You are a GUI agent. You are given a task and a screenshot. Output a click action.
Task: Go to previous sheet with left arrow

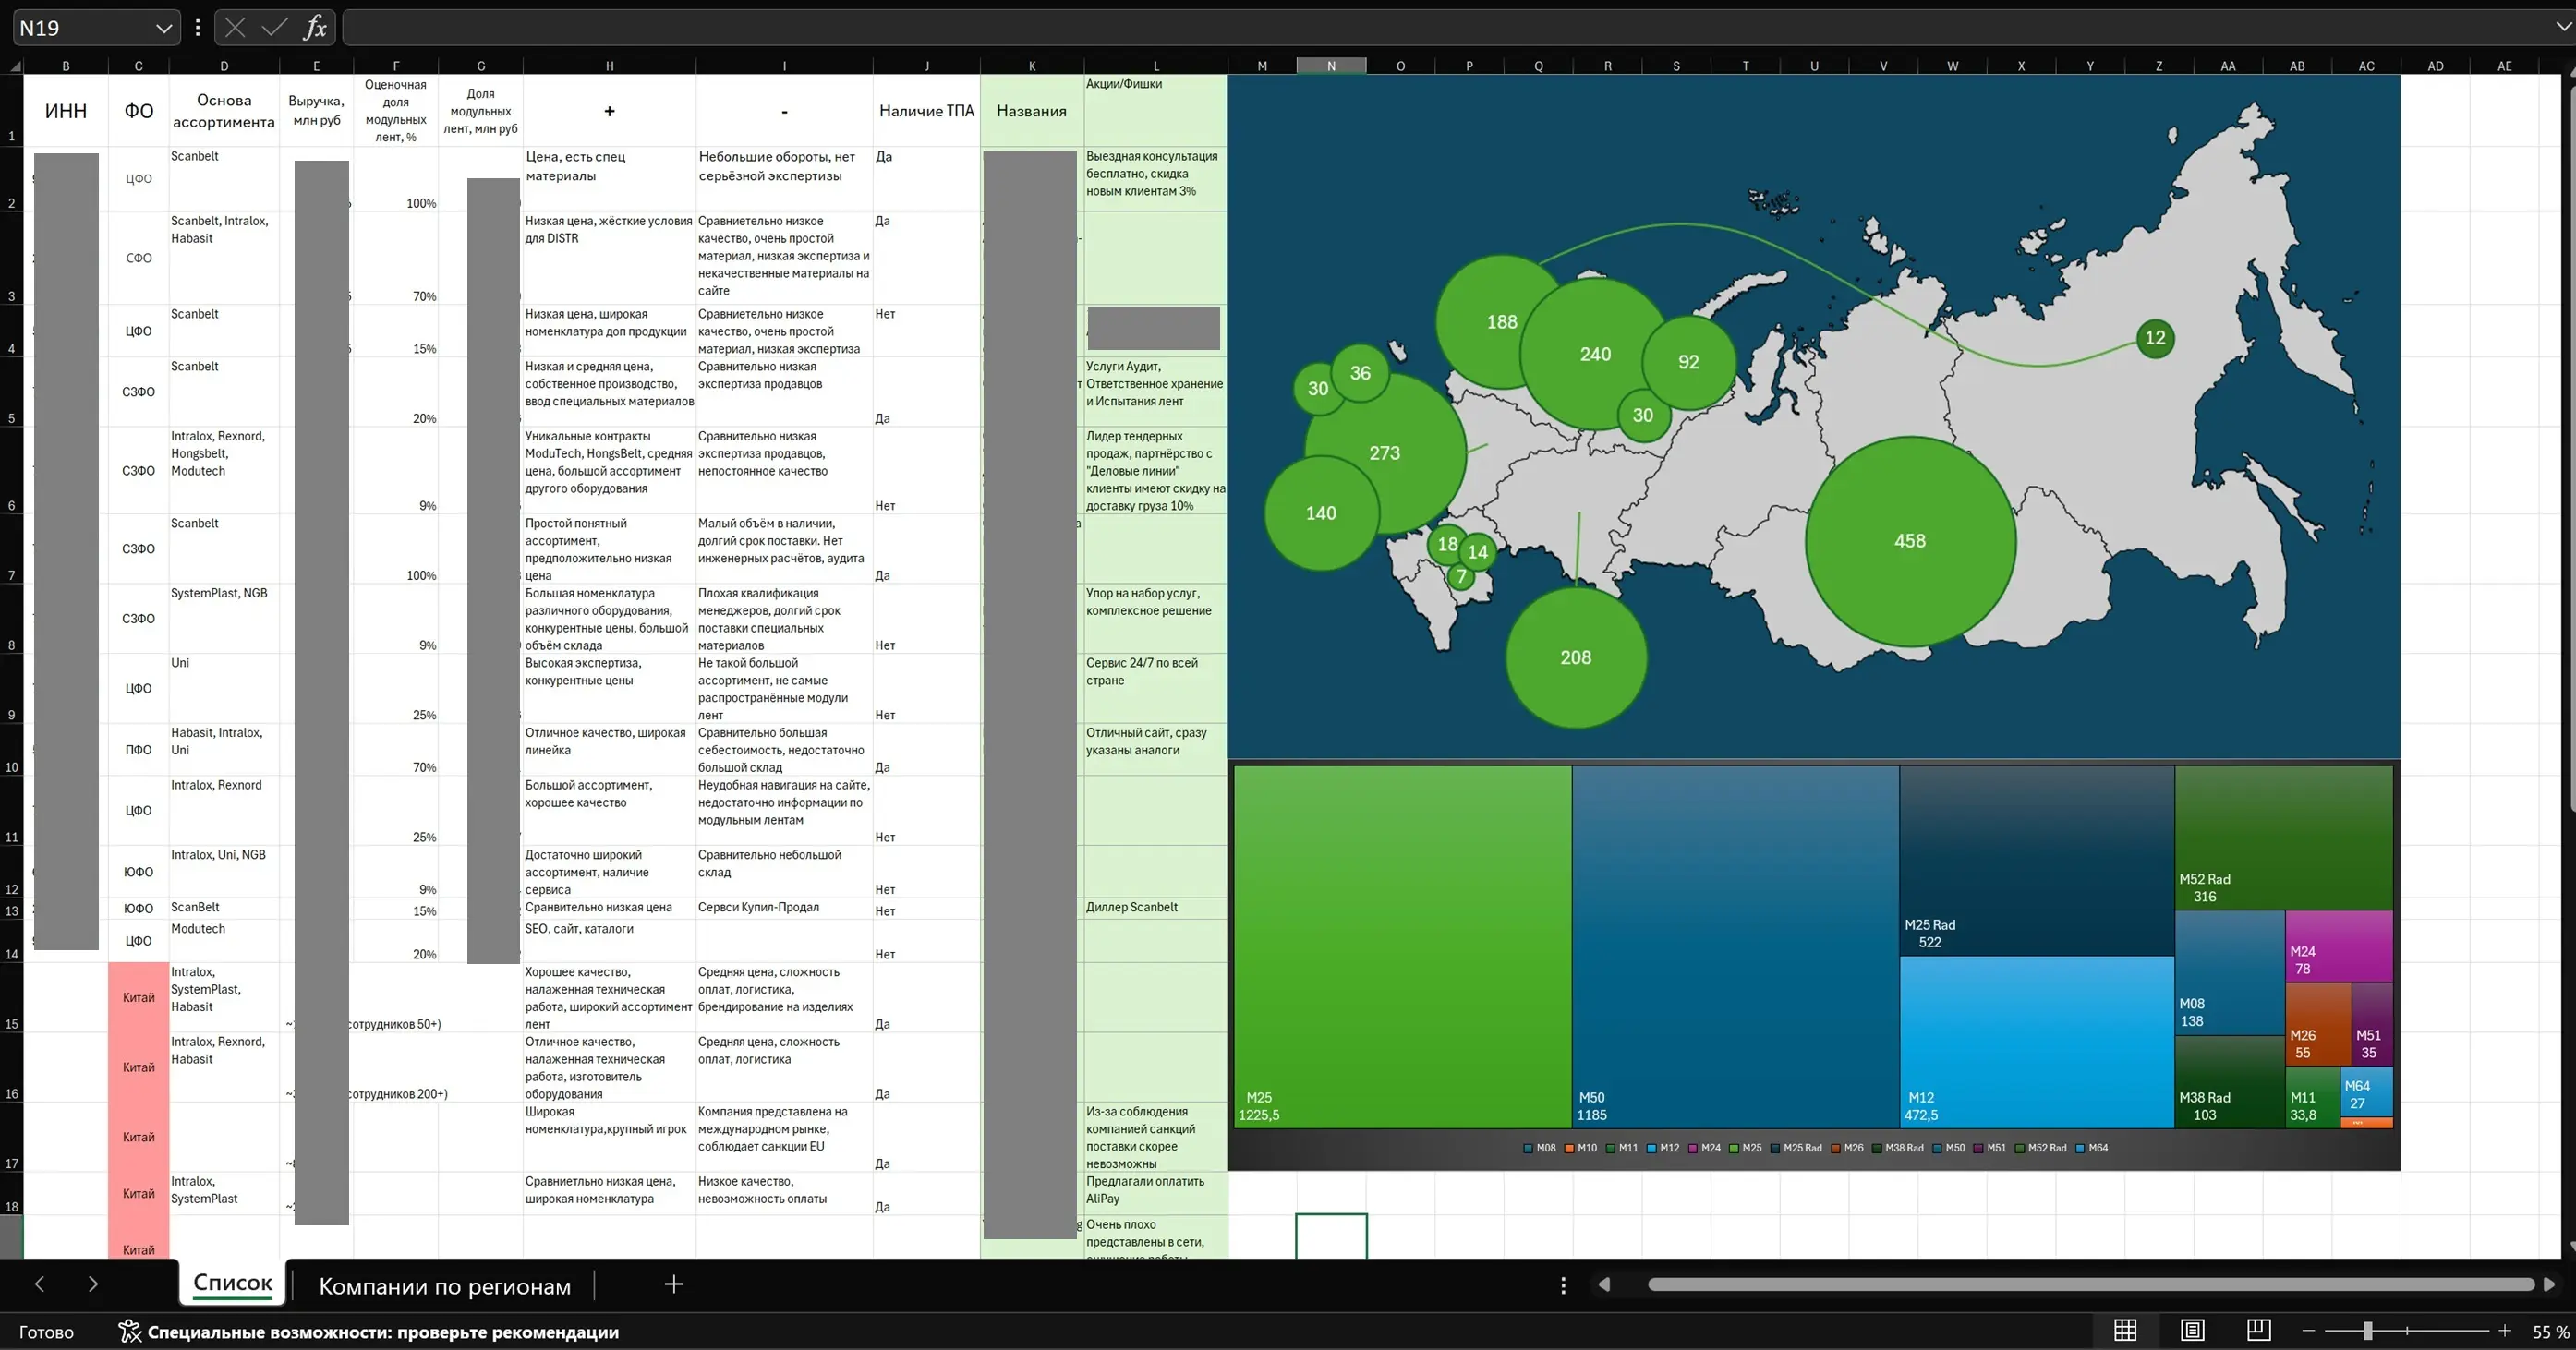coord(40,1284)
